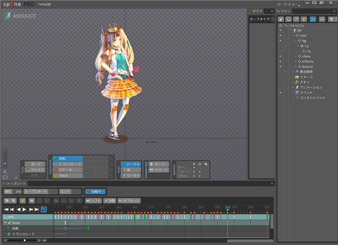The width and height of the screenshot is (338, 245).
Task: Jump to first frame of animation
Action: [6, 209]
